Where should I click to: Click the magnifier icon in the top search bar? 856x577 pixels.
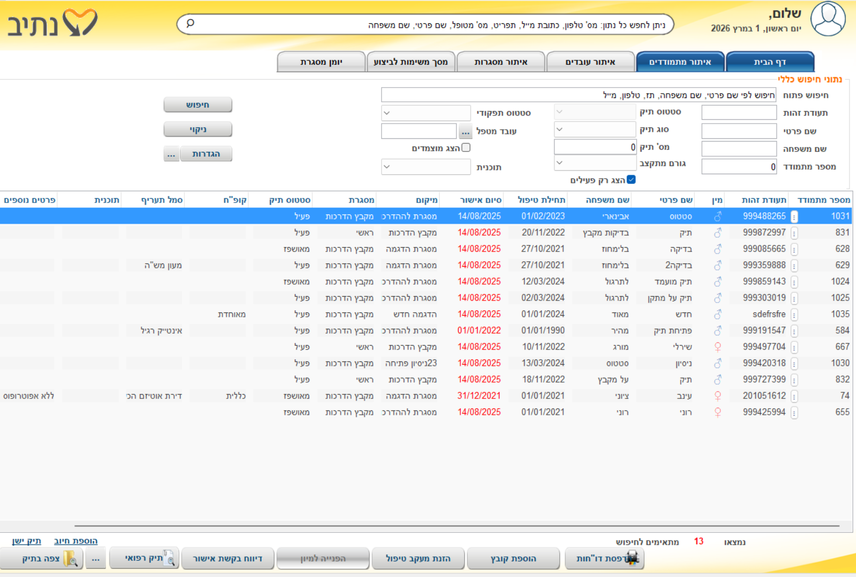click(x=190, y=23)
